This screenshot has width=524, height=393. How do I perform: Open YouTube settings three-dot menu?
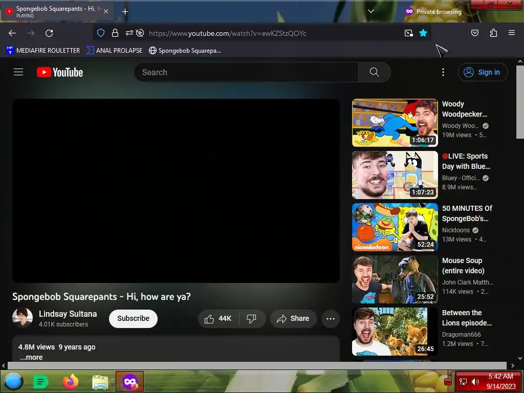(443, 72)
